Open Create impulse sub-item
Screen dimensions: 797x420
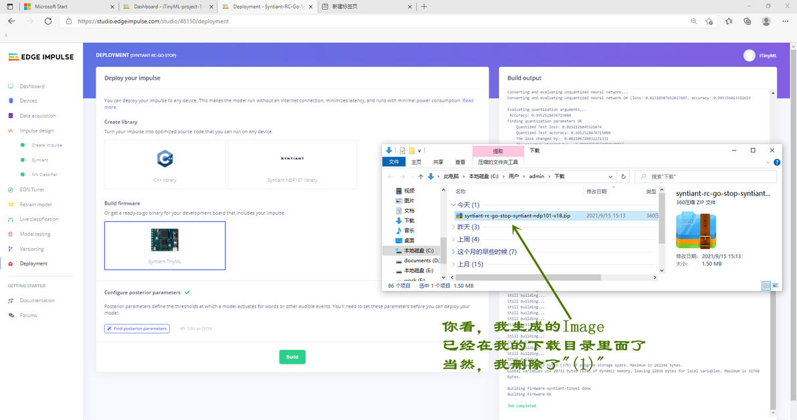[47, 145]
